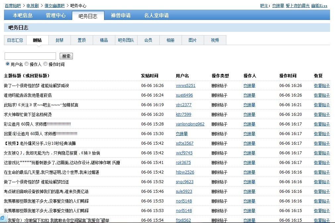Click operation time 06-06 16:21
The width and height of the screenshot is (335, 223).
pyautogui.click(x=291, y=105)
